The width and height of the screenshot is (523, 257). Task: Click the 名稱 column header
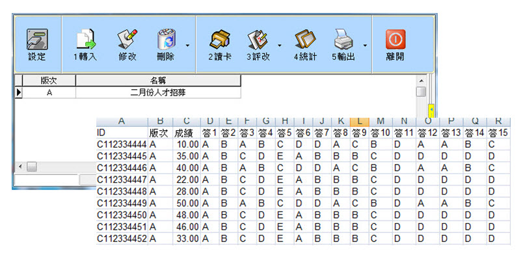pyautogui.click(x=158, y=81)
